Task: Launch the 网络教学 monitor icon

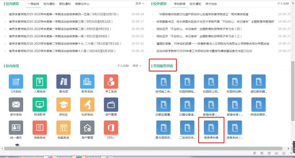Action: point(40,104)
